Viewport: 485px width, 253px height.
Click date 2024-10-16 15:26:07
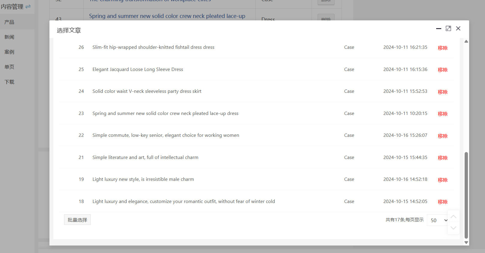pyautogui.click(x=405, y=135)
